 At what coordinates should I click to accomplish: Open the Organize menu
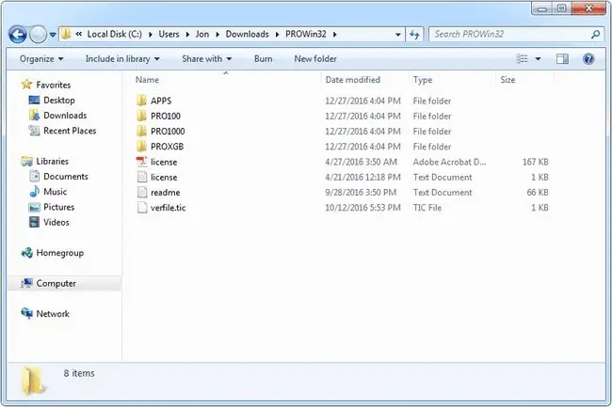[41, 59]
